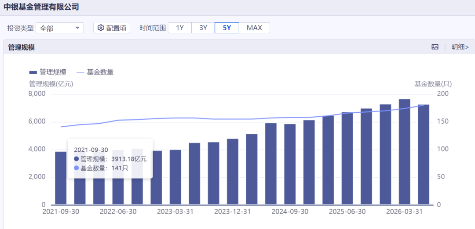The height and width of the screenshot is (229, 475).
Task: Open the 明细> detail link
Action: click(460, 47)
